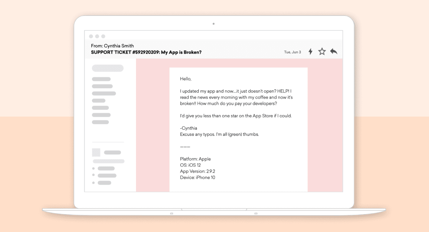This screenshot has width=429, height=232.
Task: Click the large rounded pill atop the sidebar
Action: click(108, 68)
